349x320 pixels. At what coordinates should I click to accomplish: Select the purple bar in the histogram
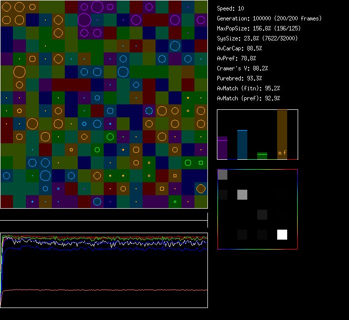222,148
